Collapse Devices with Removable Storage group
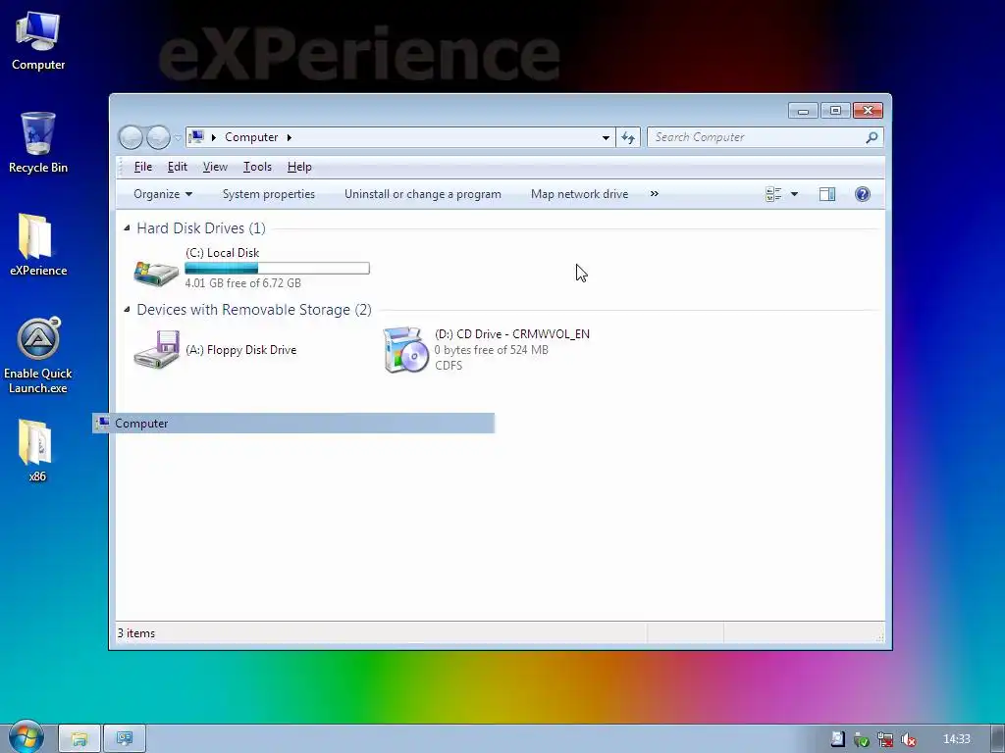The image size is (1005, 753). click(127, 309)
